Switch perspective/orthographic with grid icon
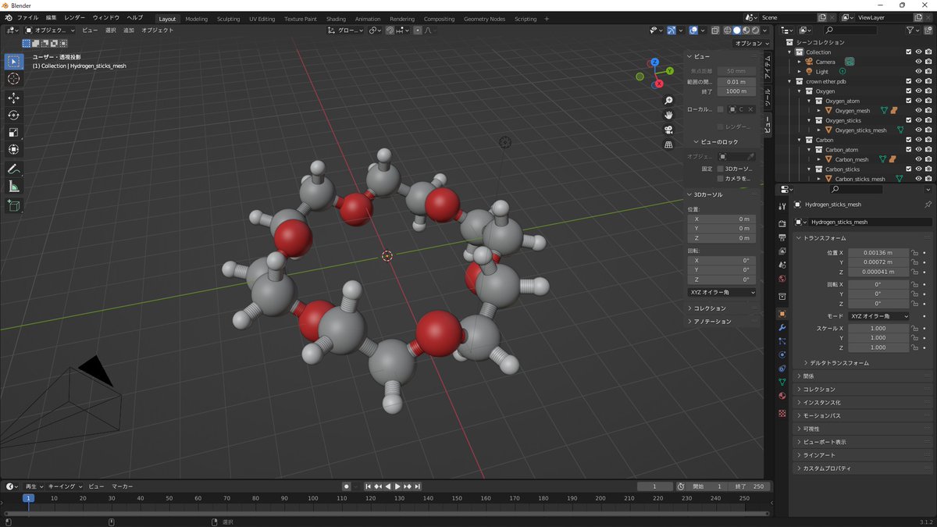The height and width of the screenshot is (527, 937). click(x=668, y=144)
